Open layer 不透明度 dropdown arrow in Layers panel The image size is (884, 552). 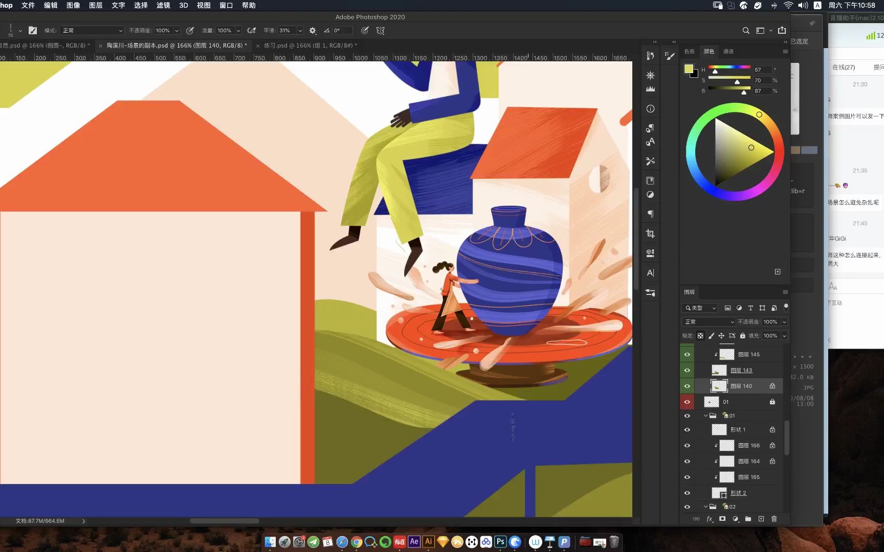pos(784,322)
